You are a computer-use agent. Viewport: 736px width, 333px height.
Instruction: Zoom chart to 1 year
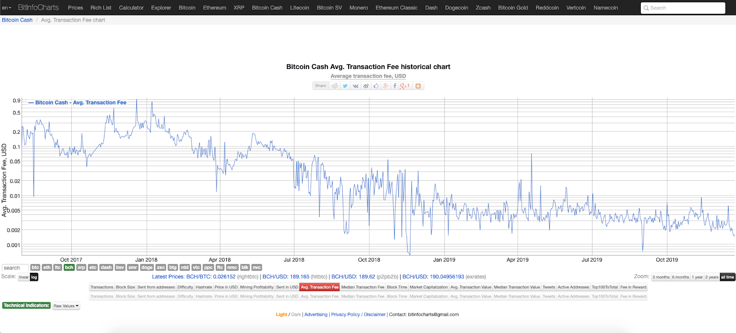point(697,277)
